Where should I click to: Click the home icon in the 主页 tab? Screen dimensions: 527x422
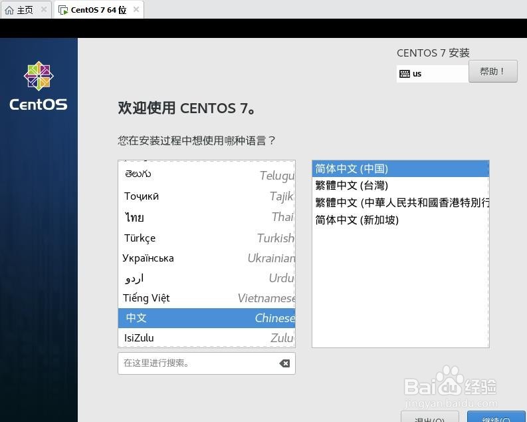tap(9, 10)
